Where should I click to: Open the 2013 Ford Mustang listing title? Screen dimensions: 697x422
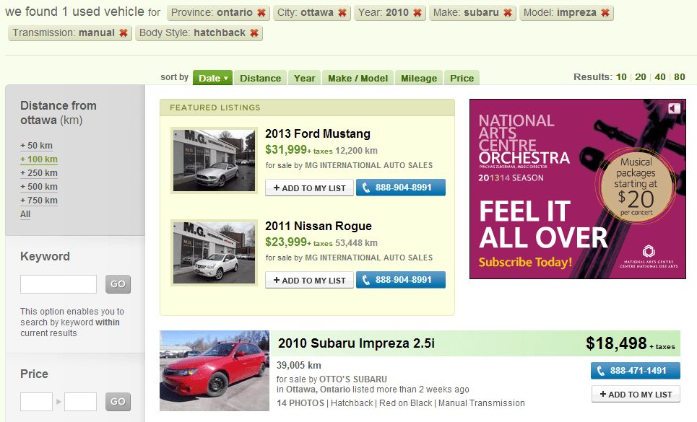tap(317, 133)
